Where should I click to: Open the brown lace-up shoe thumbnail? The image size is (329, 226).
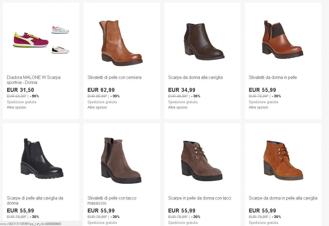tap(202, 160)
